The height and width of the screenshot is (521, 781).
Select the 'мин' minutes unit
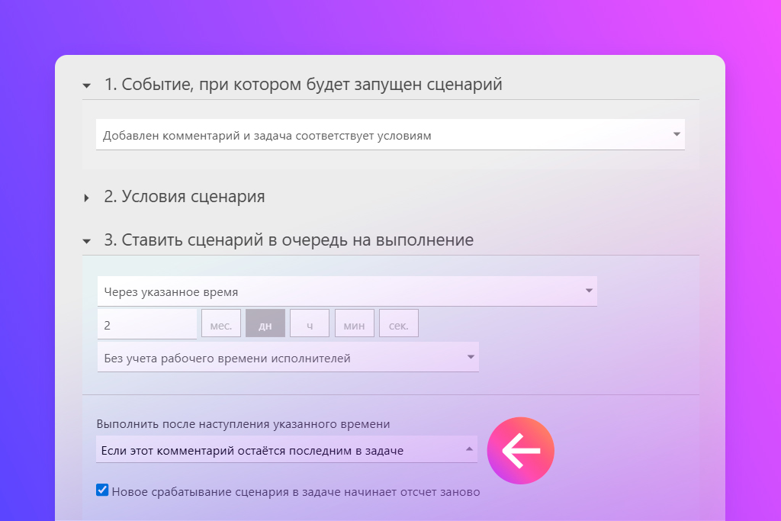[354, 323]
